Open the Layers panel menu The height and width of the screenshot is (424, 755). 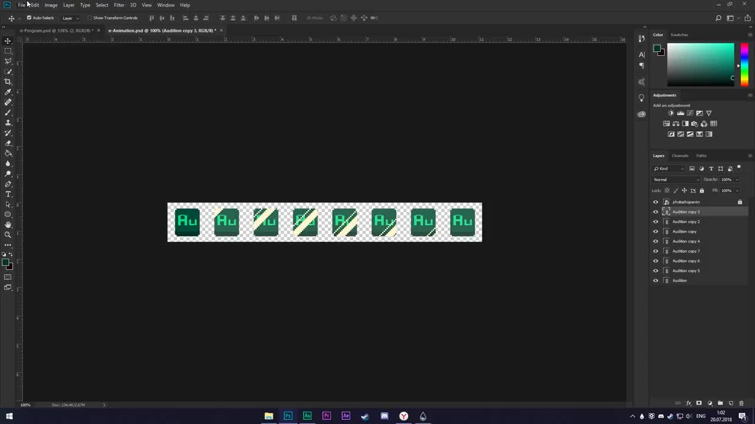[x=750, y=155]
